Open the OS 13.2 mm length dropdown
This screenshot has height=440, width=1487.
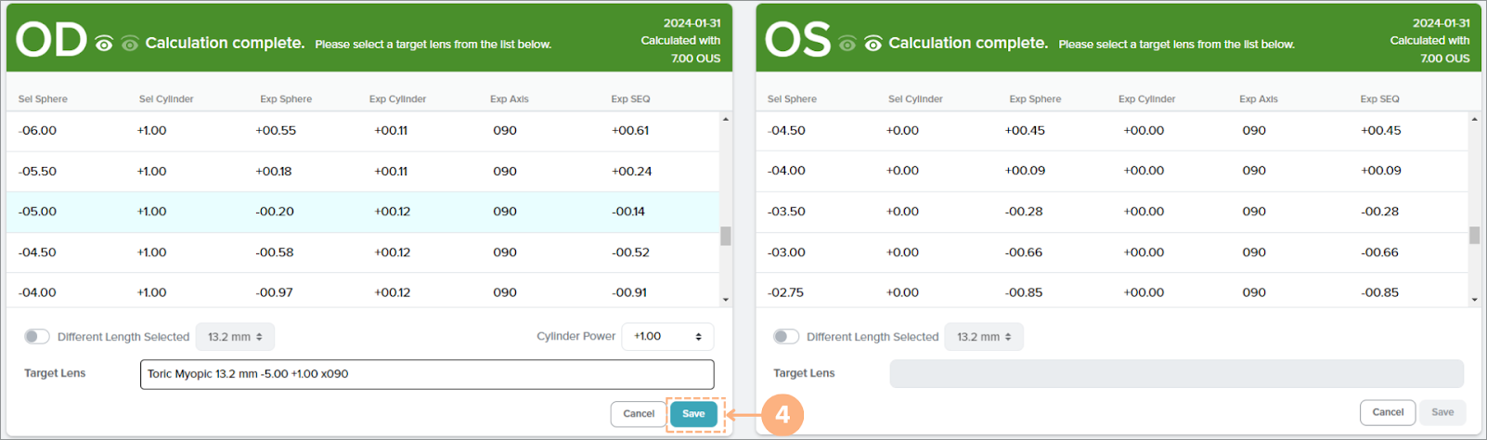(x=984, y=337)
